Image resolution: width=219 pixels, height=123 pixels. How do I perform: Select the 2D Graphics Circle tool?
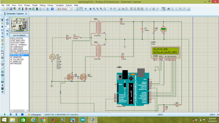click(2, 75)
